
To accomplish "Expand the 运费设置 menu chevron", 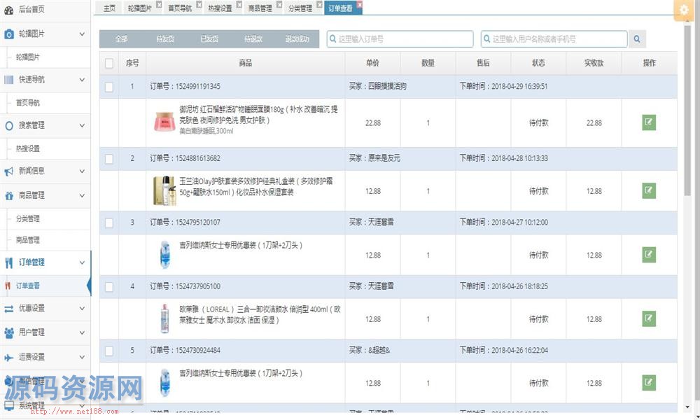I will coord(82,357).
